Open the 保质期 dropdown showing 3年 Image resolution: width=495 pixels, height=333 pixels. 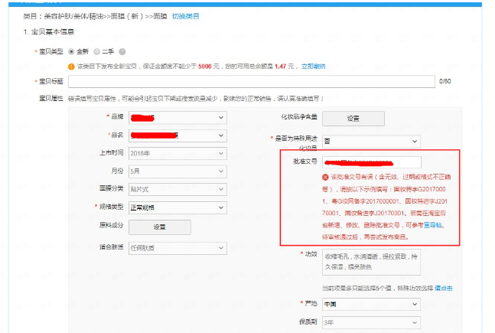pyautogui.click(x=371, y=322)
